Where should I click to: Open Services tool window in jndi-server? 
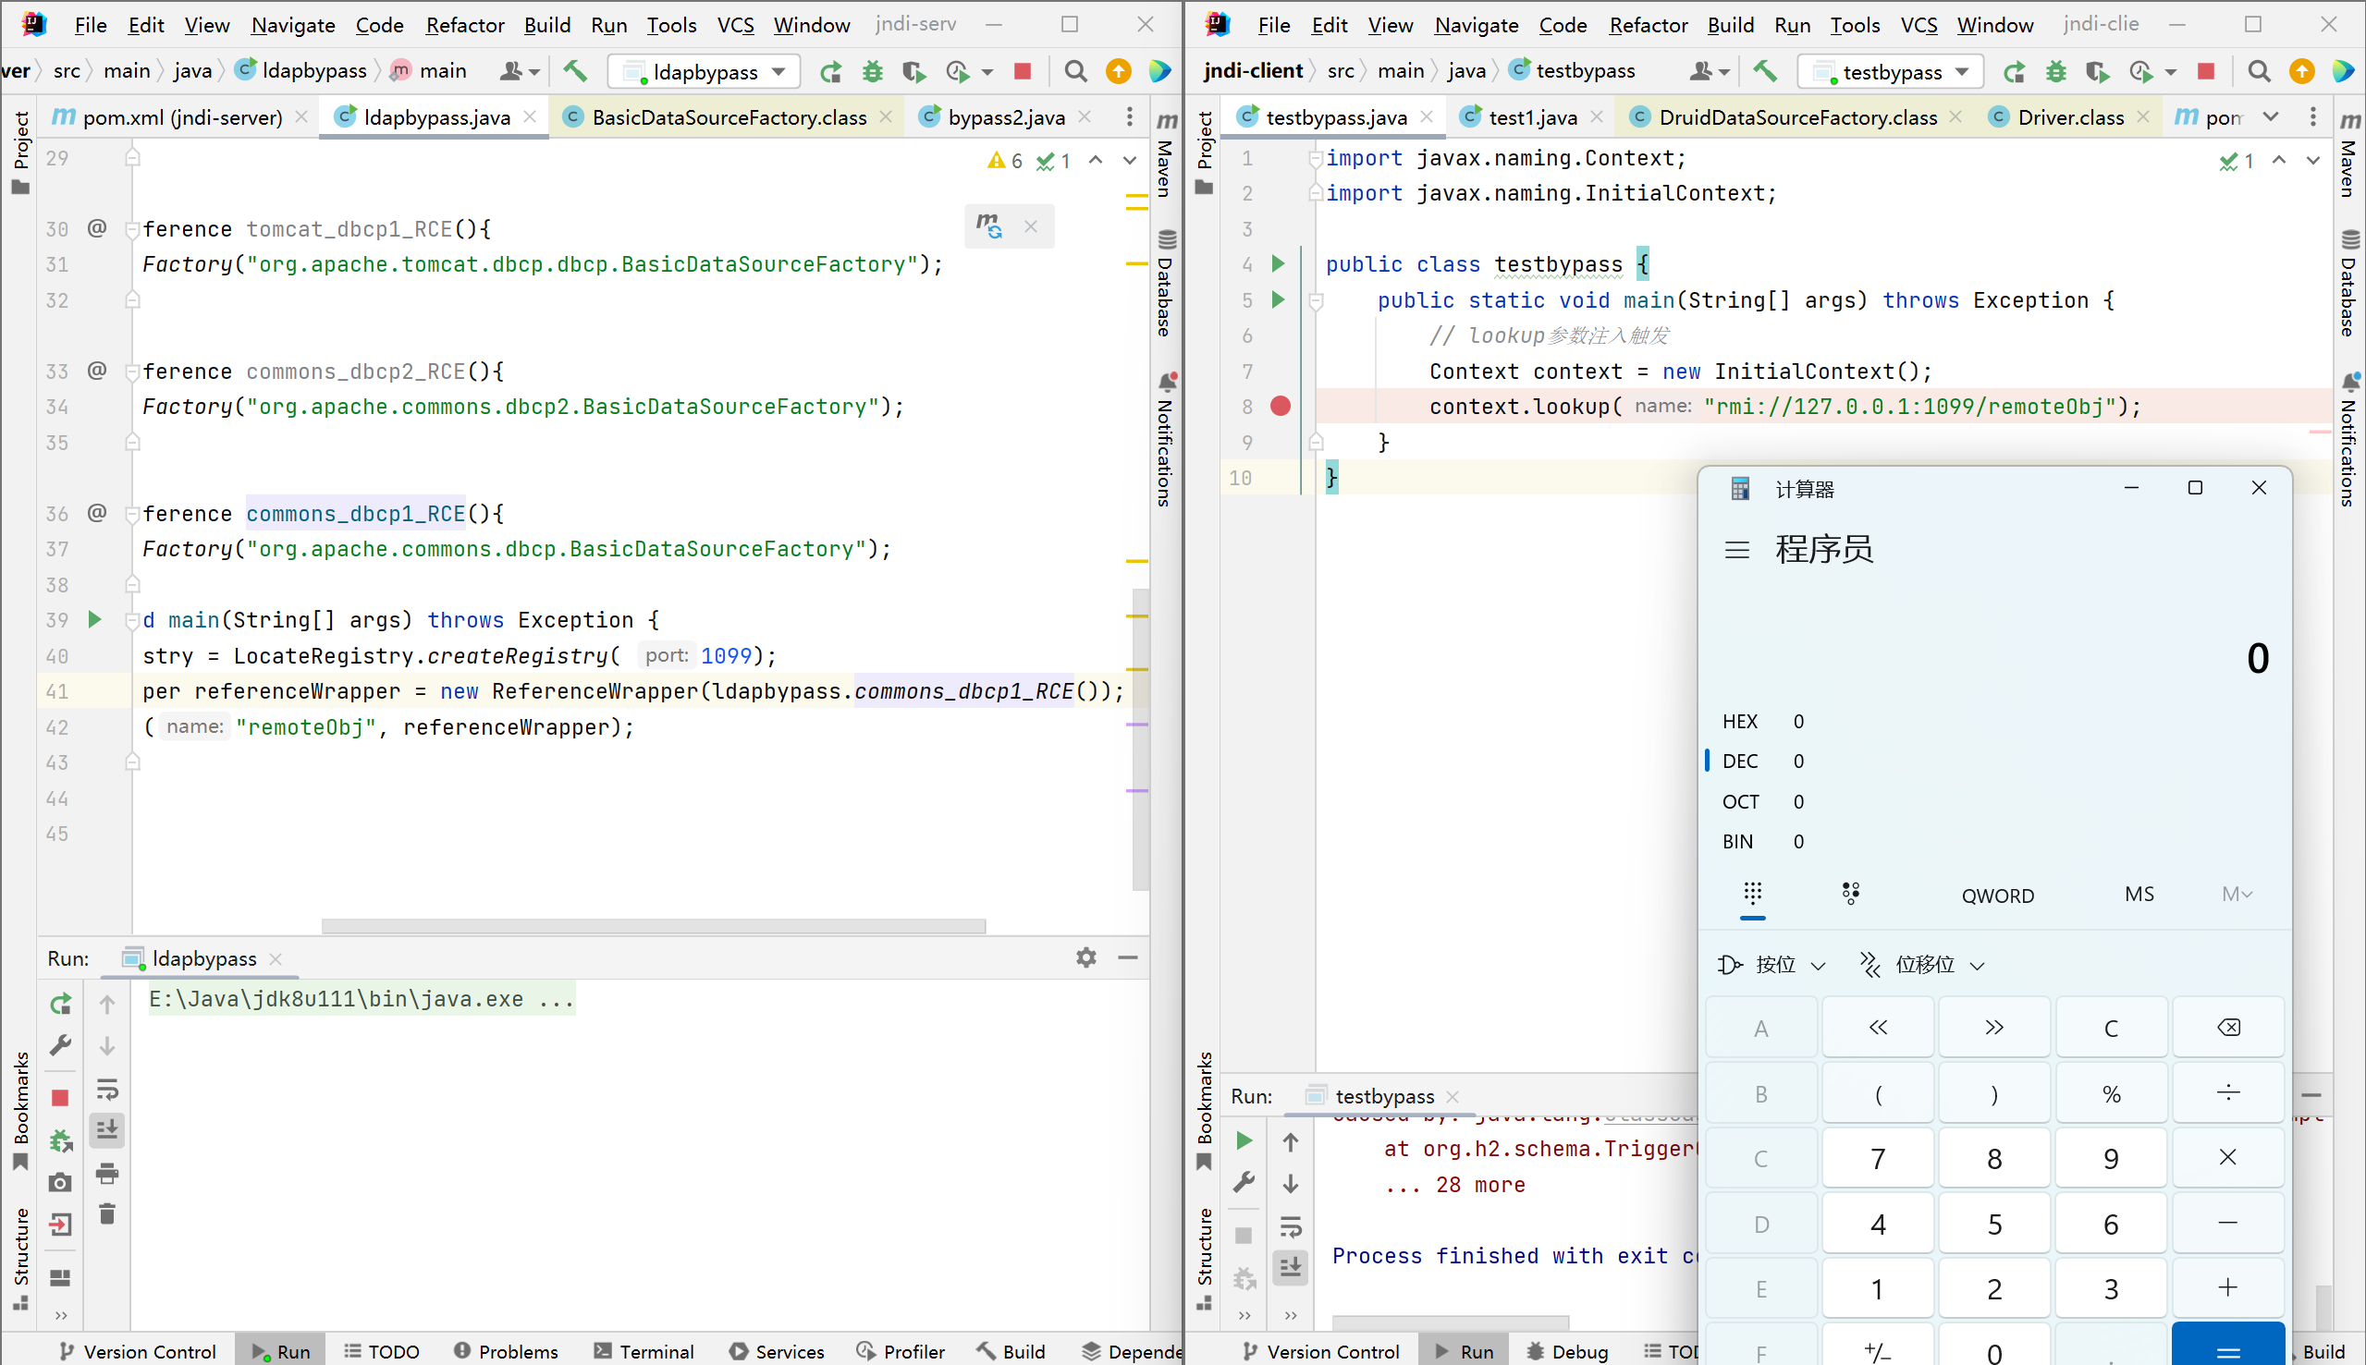coord(778,1351)
